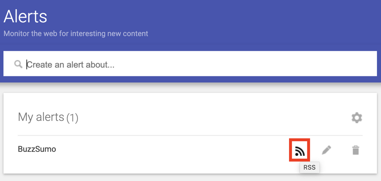Viewport: 381px width, 181px height.
Task: Click the 'My alerts' heading
Action: (x=41, y=117)
